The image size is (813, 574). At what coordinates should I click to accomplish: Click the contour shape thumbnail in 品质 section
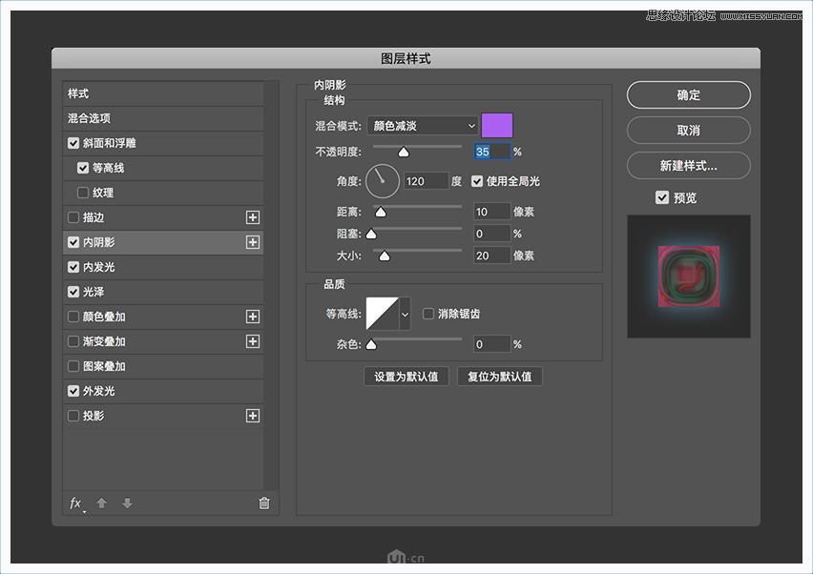380,313
